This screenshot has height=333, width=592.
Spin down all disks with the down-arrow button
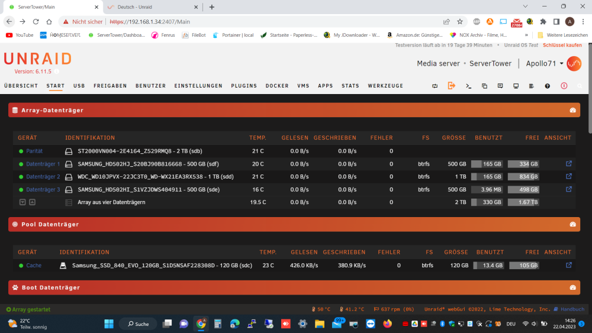pyautogui.click(x=22, y=202)
